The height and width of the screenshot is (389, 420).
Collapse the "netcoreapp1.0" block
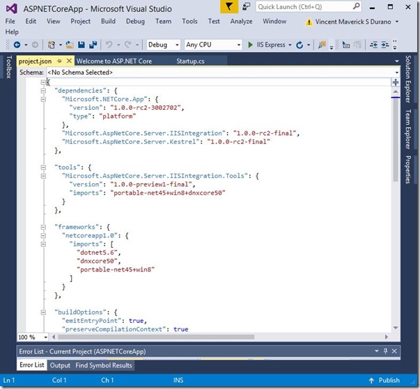43,236
